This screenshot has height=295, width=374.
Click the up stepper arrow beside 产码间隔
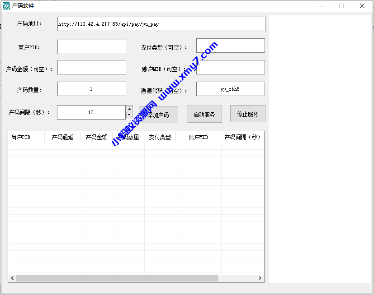click(x=129, y=109)
